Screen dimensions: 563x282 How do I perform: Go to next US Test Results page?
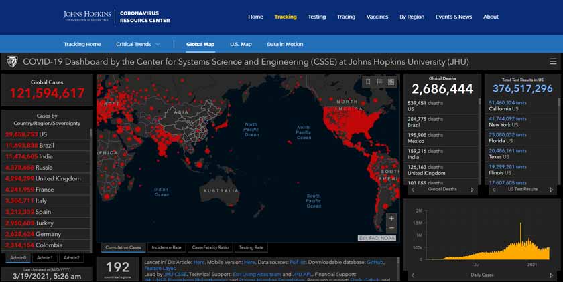552,190
